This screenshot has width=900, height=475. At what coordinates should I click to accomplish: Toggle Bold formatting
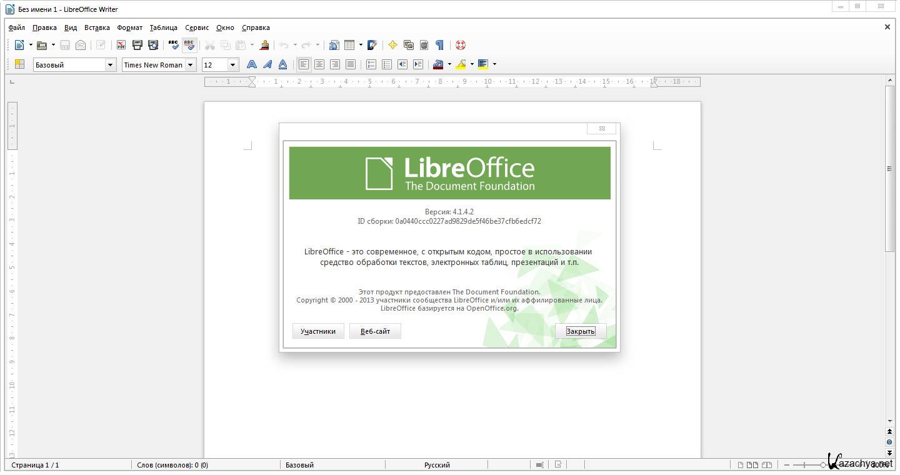pyautogui.click(x=251, y=64)
